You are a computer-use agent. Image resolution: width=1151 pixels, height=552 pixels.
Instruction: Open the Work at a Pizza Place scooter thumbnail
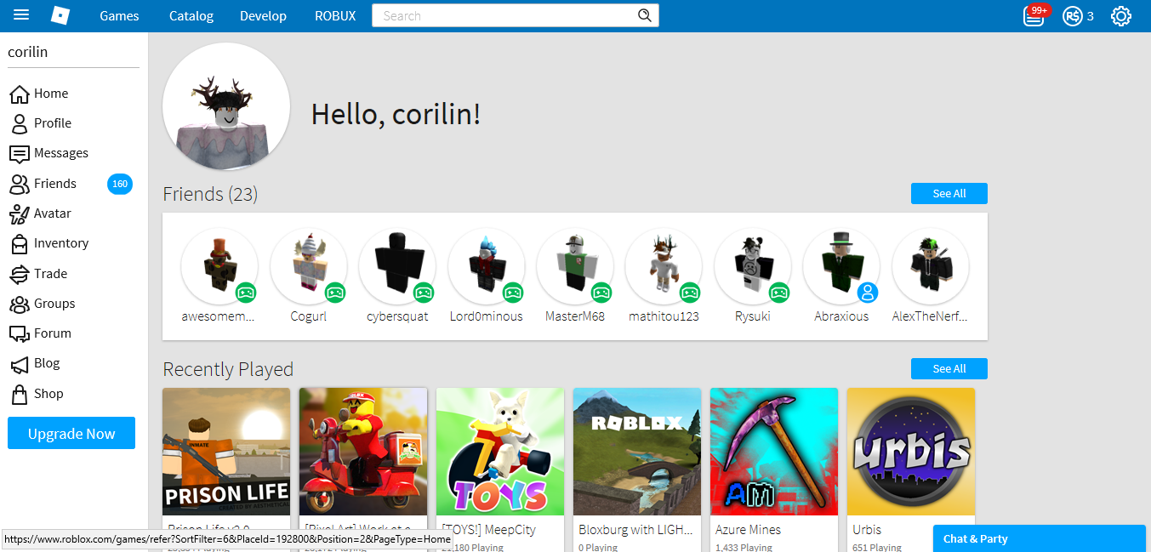(x=363, y=452)
